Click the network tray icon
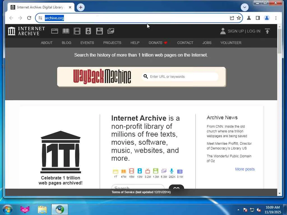The height and width of the screenshot is (215, 287). [252, 210]
